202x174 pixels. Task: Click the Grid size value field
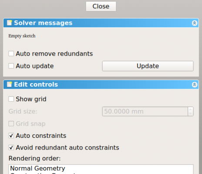(x=145, y=111)
